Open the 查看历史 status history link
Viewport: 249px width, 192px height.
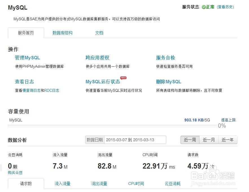tap(225, 7)
